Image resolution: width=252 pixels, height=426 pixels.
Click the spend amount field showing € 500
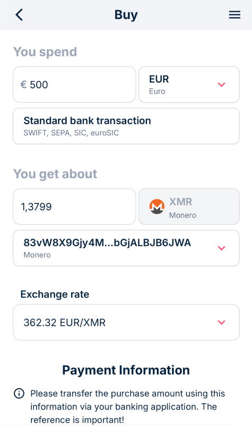click(x=74, y=85)
